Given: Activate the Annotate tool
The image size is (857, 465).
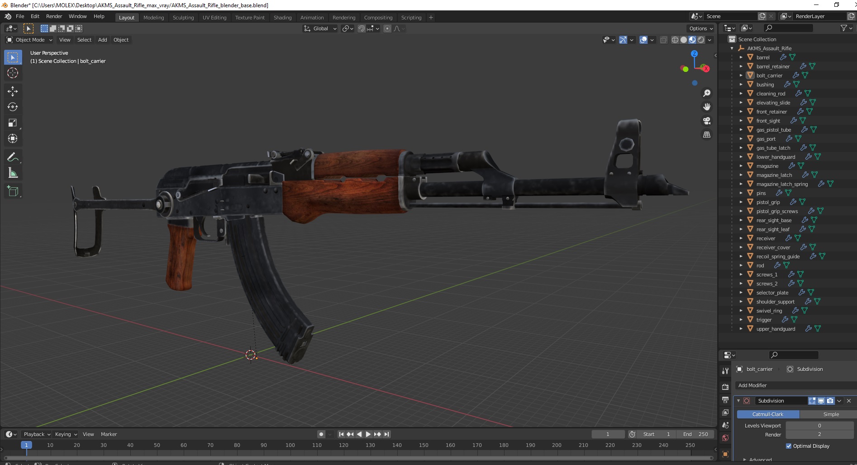Looking at the screenshot, I should [13, 157].
